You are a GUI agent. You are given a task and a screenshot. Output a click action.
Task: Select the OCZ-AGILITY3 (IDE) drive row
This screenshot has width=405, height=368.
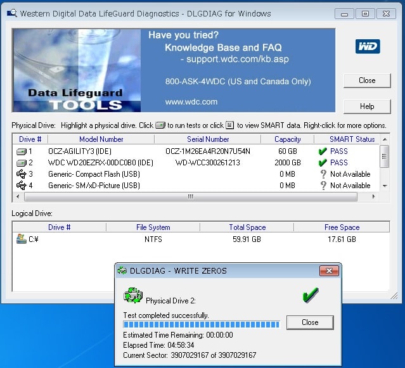pos(196,151)
